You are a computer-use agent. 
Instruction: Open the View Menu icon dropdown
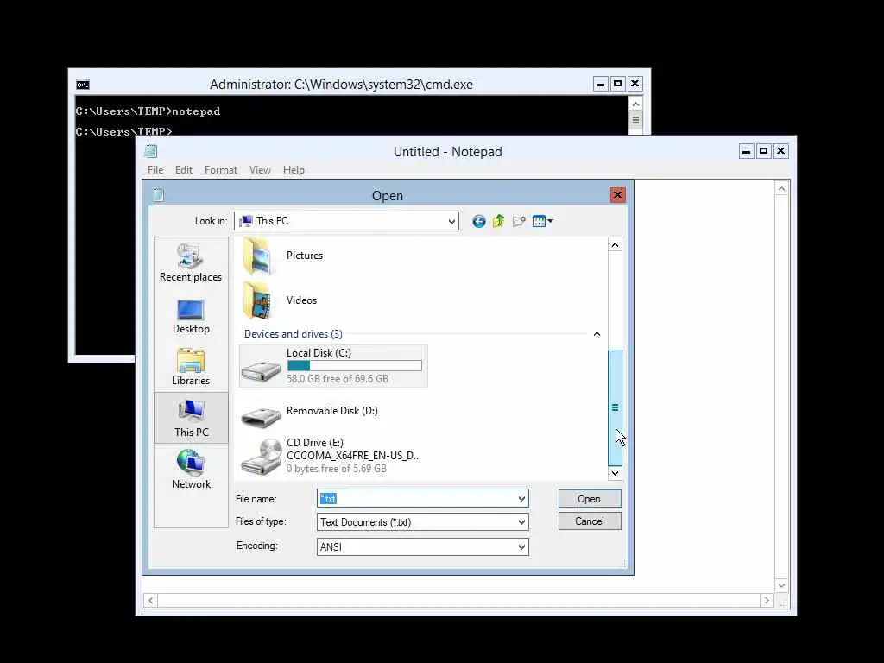click(x=542, y=221)
